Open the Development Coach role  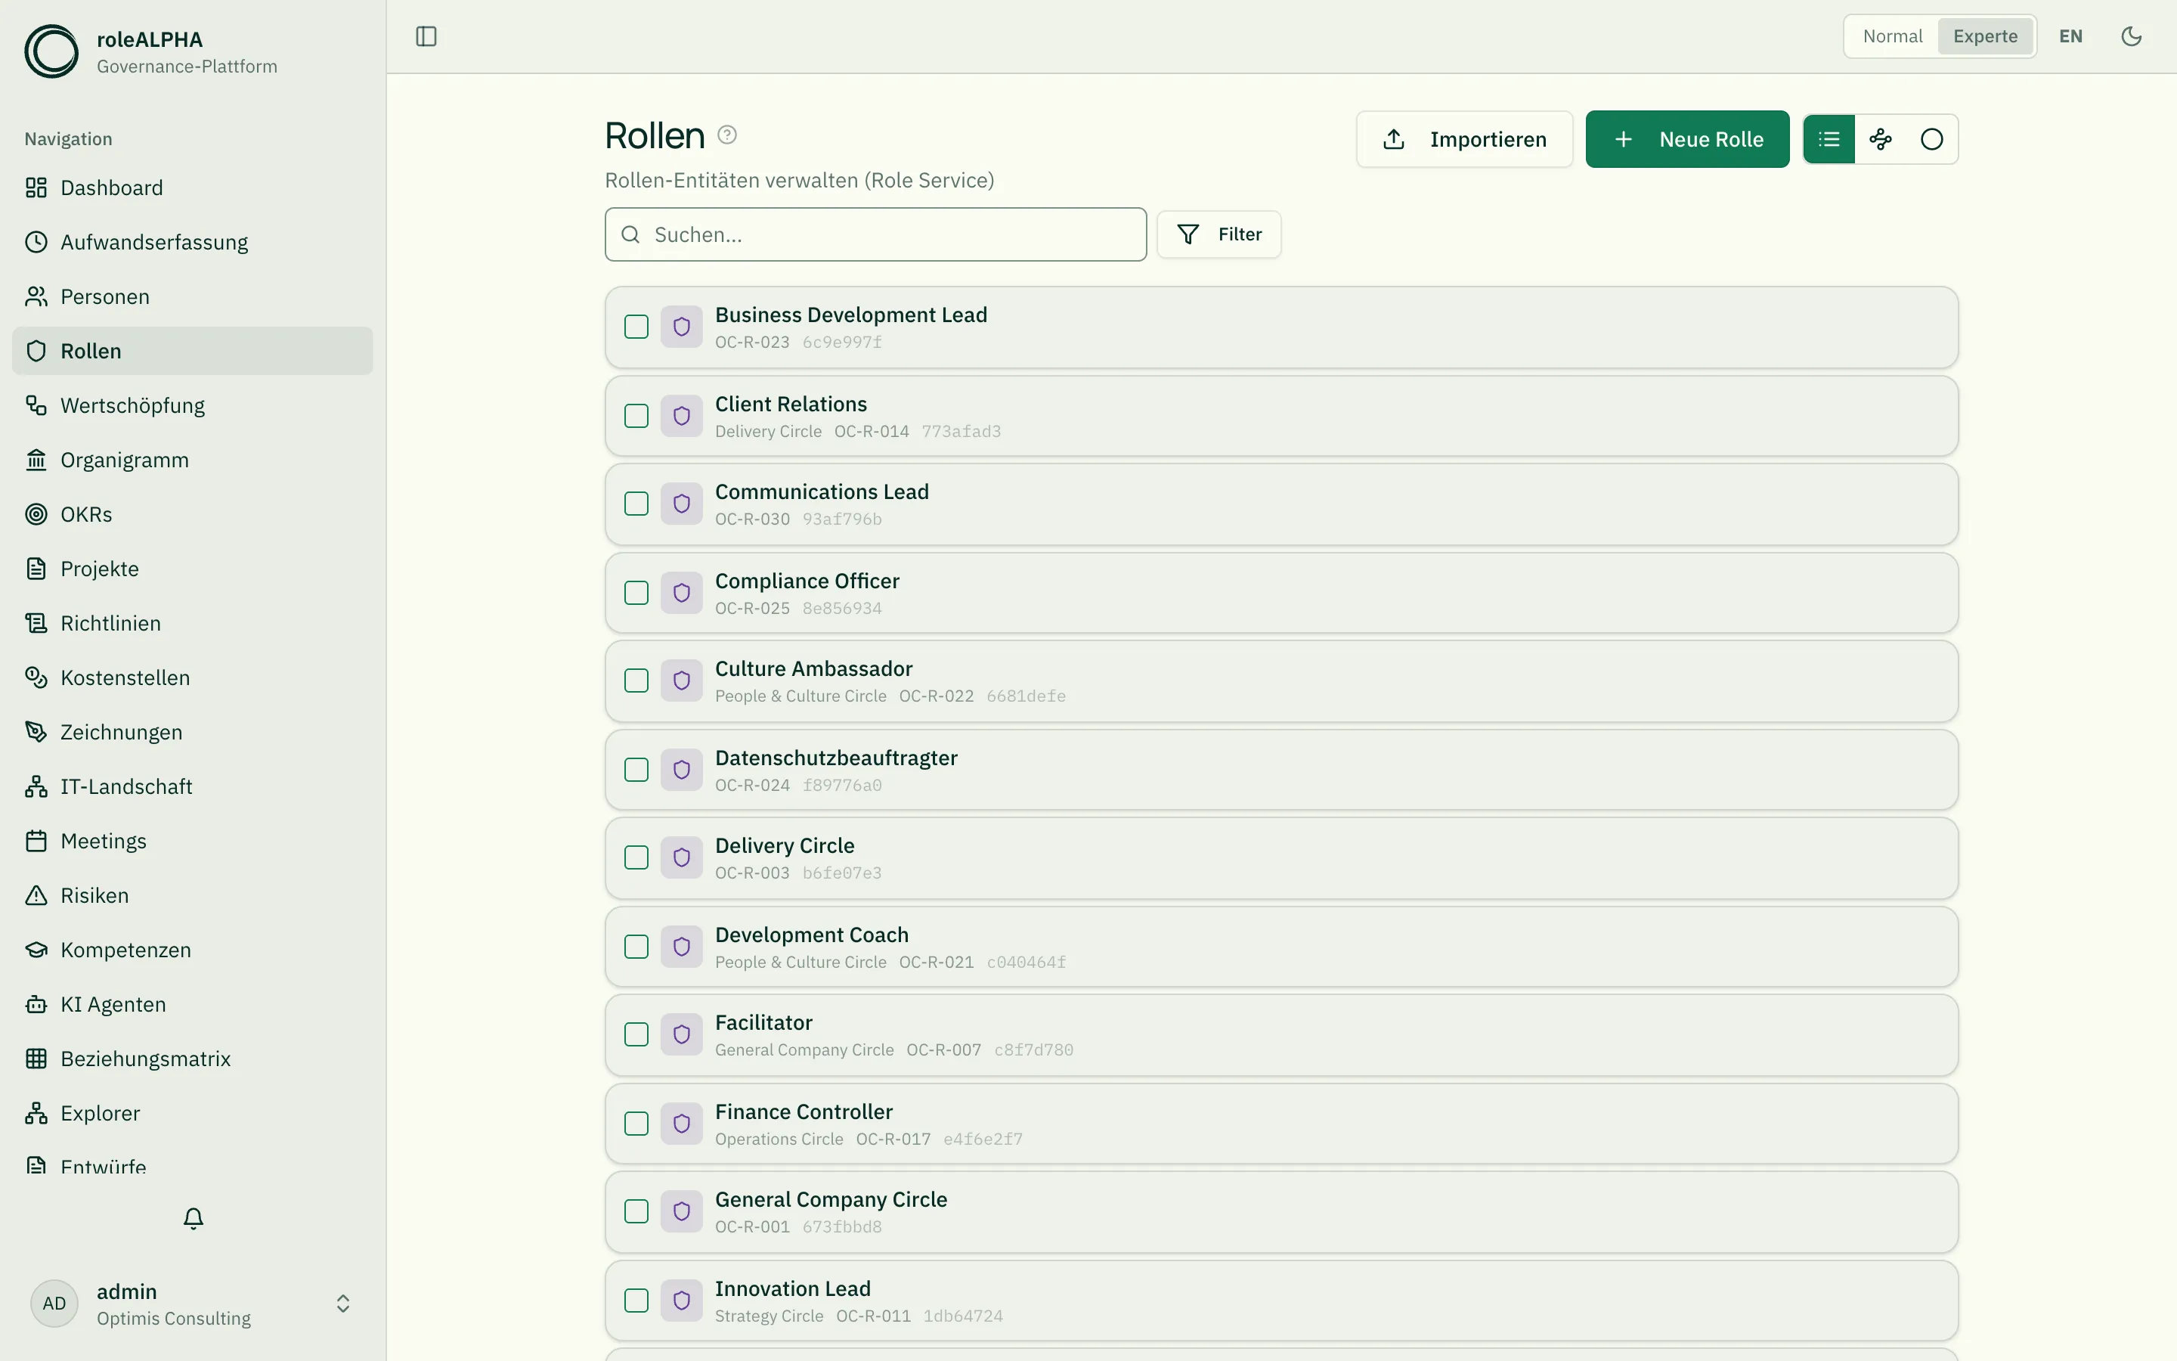(1281, 947)
